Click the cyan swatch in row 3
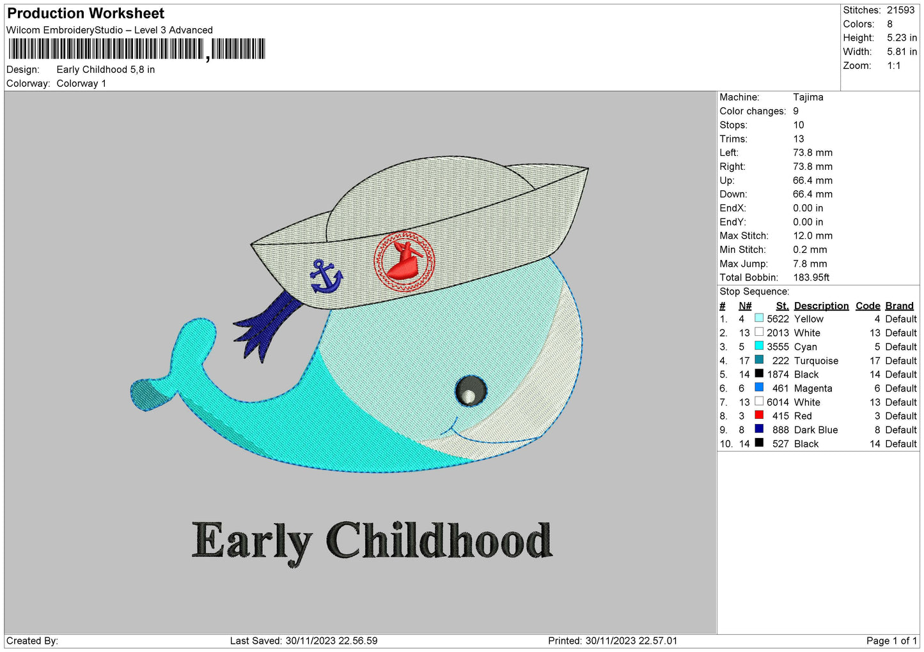 [x=759, y=346]
